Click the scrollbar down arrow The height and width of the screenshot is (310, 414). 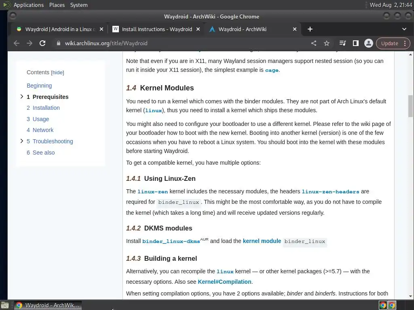pyautogui.click(x=410, y=296)
